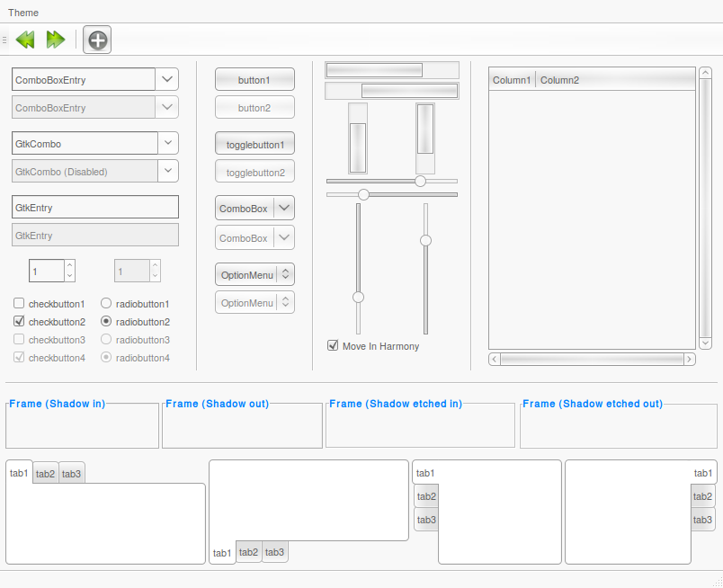Screen dimensions: 723x588
Task: Click the green rewind double-arrow icon
Action: click(x=25, y=40)
